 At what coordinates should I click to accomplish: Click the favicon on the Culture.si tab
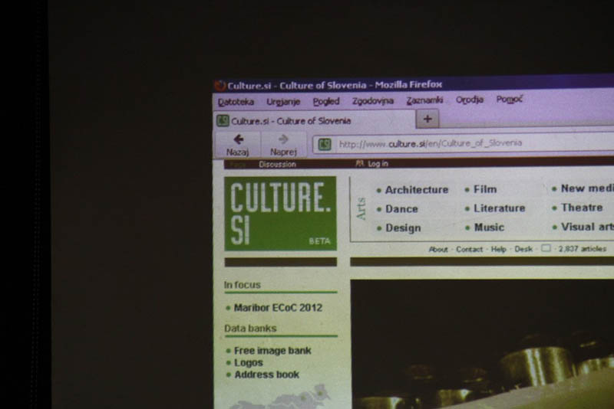(x=223, y=121)
